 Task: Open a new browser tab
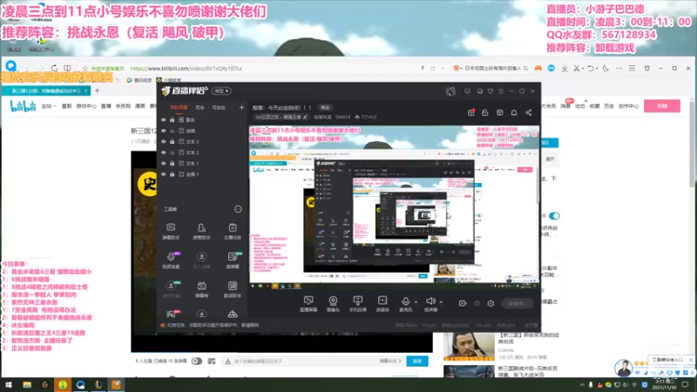pos(97,91)
